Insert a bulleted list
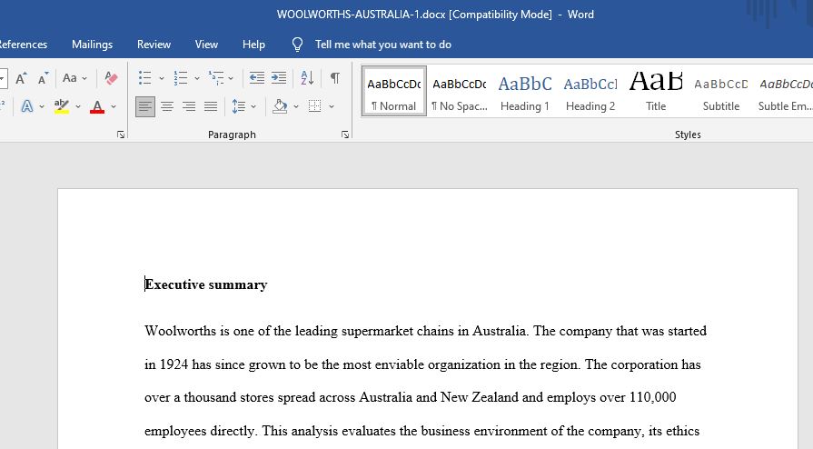The height and width of the screenshot is (449, 813). click(145, 78)
